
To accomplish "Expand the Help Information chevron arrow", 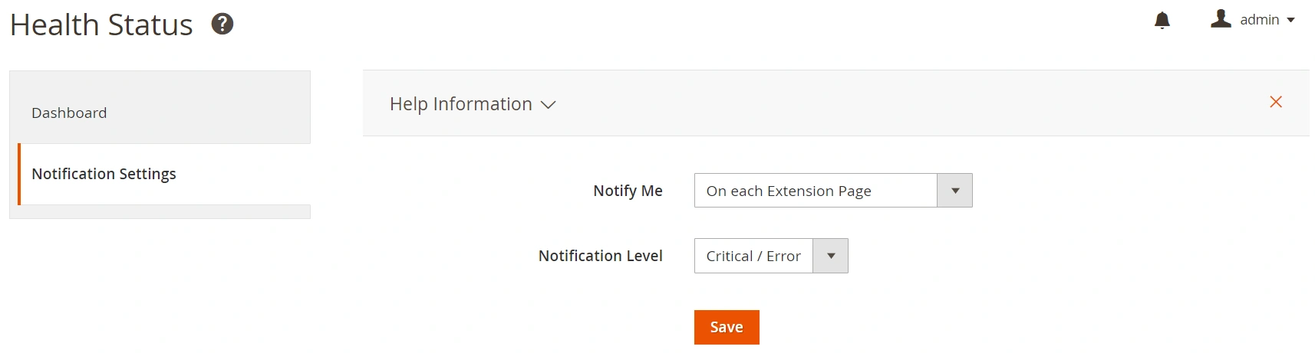I will [548, 105].
